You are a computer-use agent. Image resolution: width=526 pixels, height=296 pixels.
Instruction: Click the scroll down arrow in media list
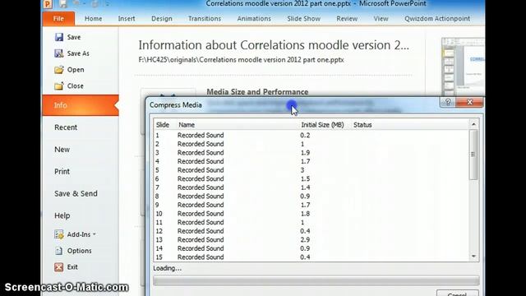click(x=473, y=257)
